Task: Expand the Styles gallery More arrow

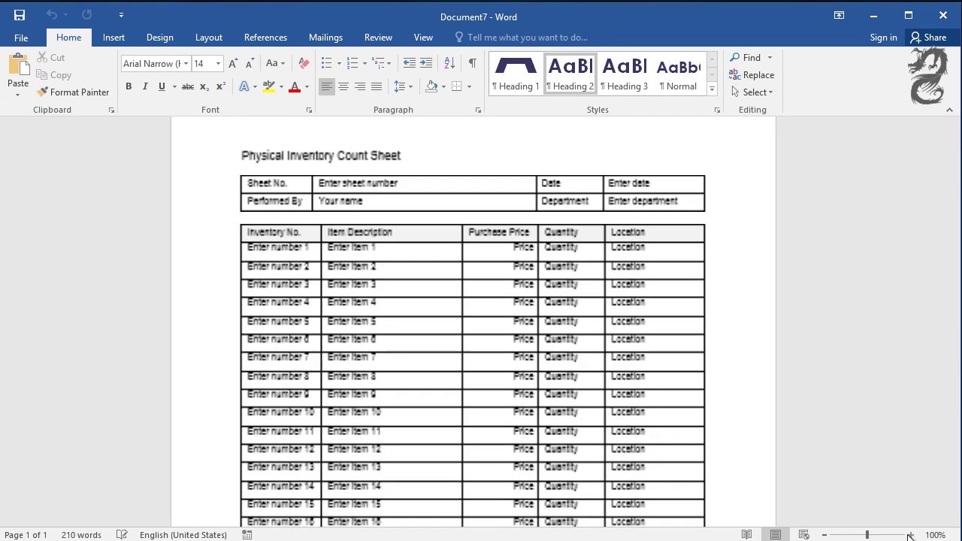Action: click(712, 89)
